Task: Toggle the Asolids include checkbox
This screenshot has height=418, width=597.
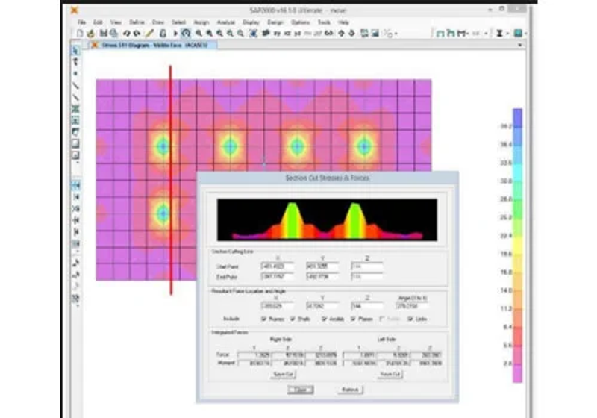Action: (324, 319)
